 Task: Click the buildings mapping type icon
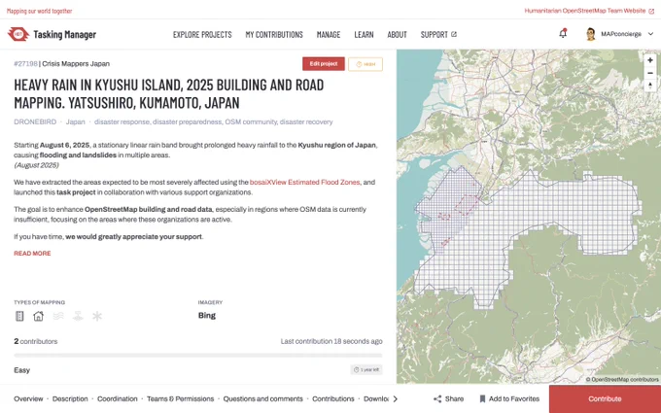pyautogui.click(x=38, y=316)
